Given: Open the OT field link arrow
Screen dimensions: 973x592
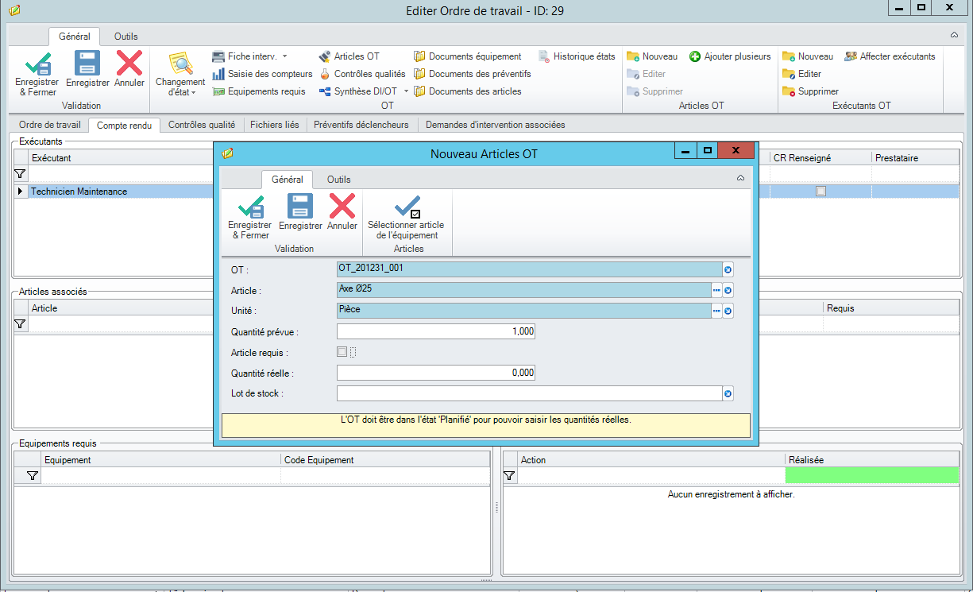Looking at the screenshot, I should pos(728,270).
